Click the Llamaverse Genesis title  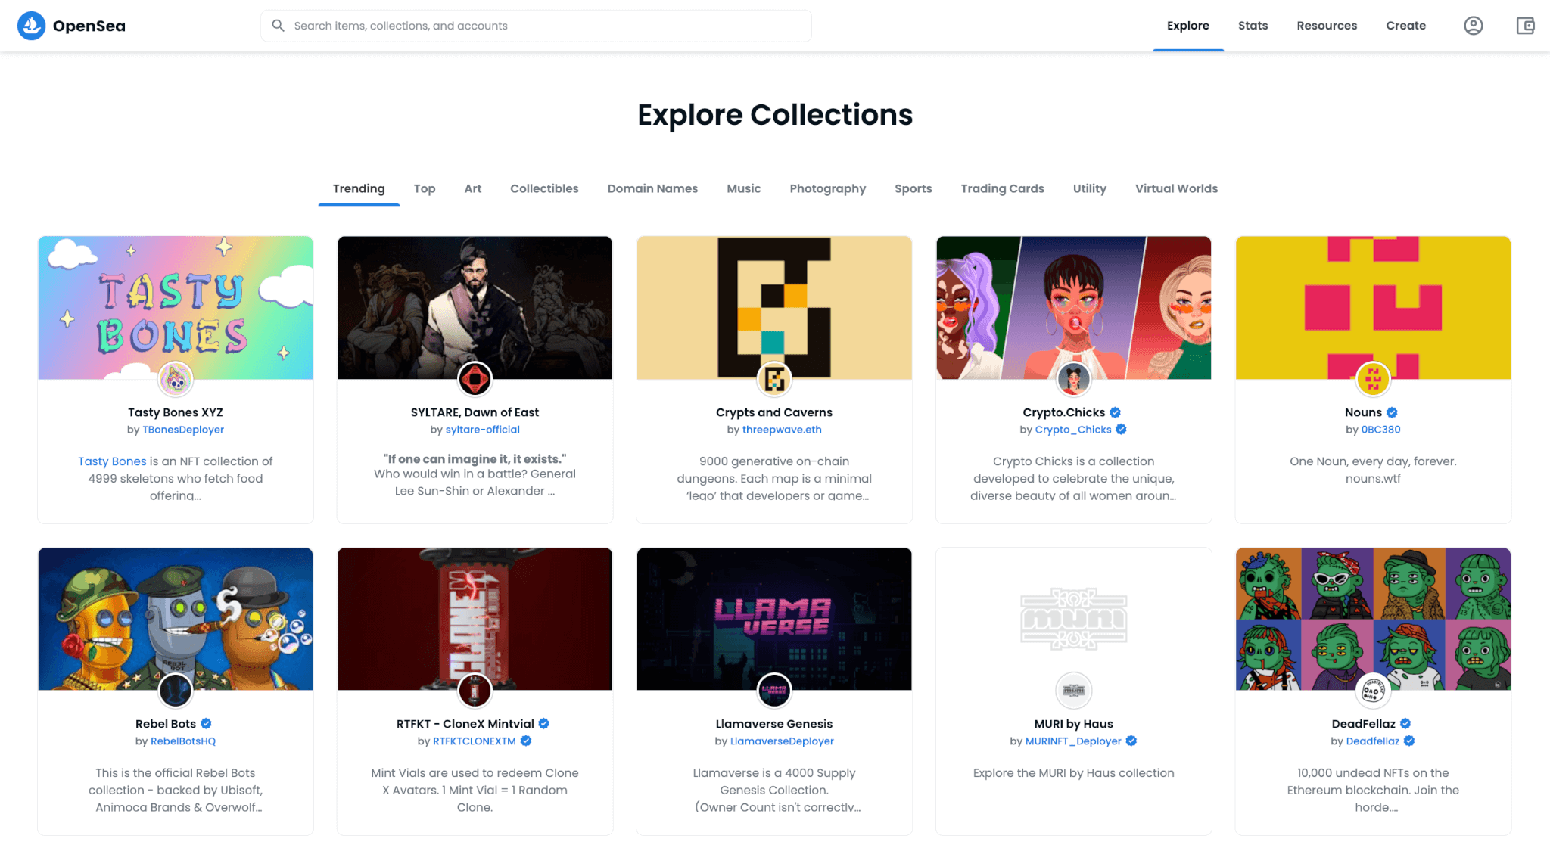(x=774, y=724)
